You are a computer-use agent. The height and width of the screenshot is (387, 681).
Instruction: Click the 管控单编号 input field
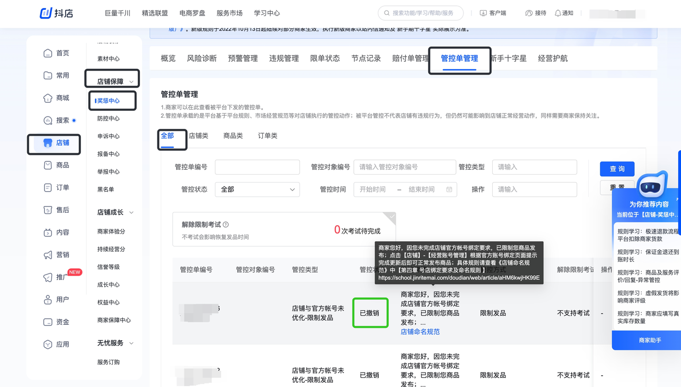point(257,167)
